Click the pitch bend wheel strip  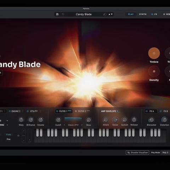[x=24, y=135]
